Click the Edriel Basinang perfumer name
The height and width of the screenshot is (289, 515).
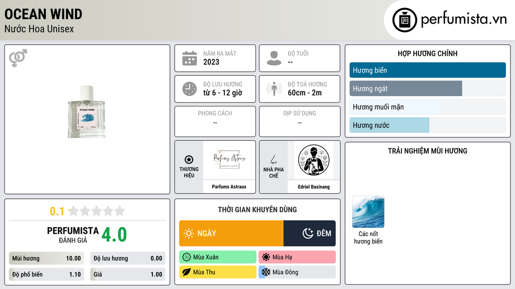pyautogui.click(x=314, y=187)
